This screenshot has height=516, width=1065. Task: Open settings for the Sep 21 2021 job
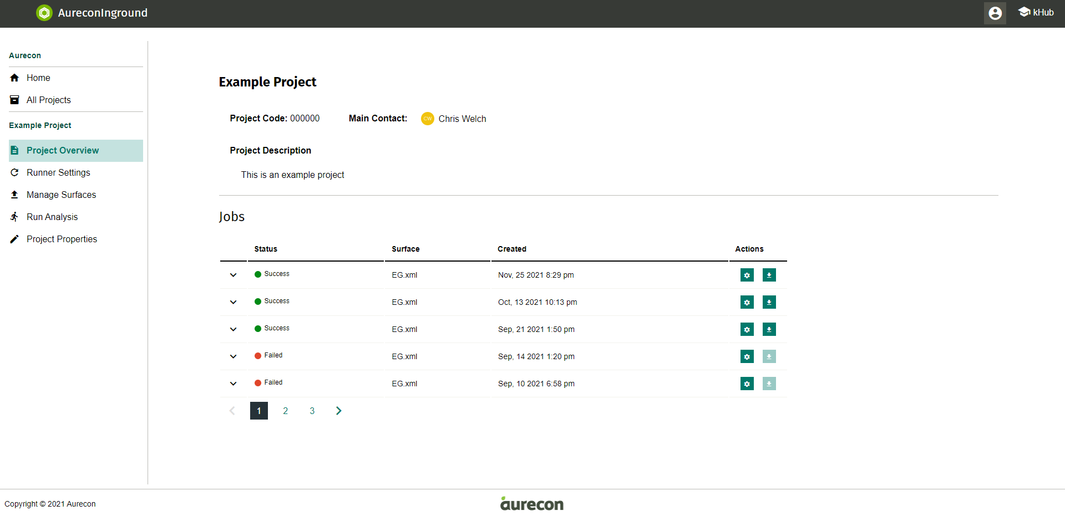pyautogui.click(x=747, y=329)
